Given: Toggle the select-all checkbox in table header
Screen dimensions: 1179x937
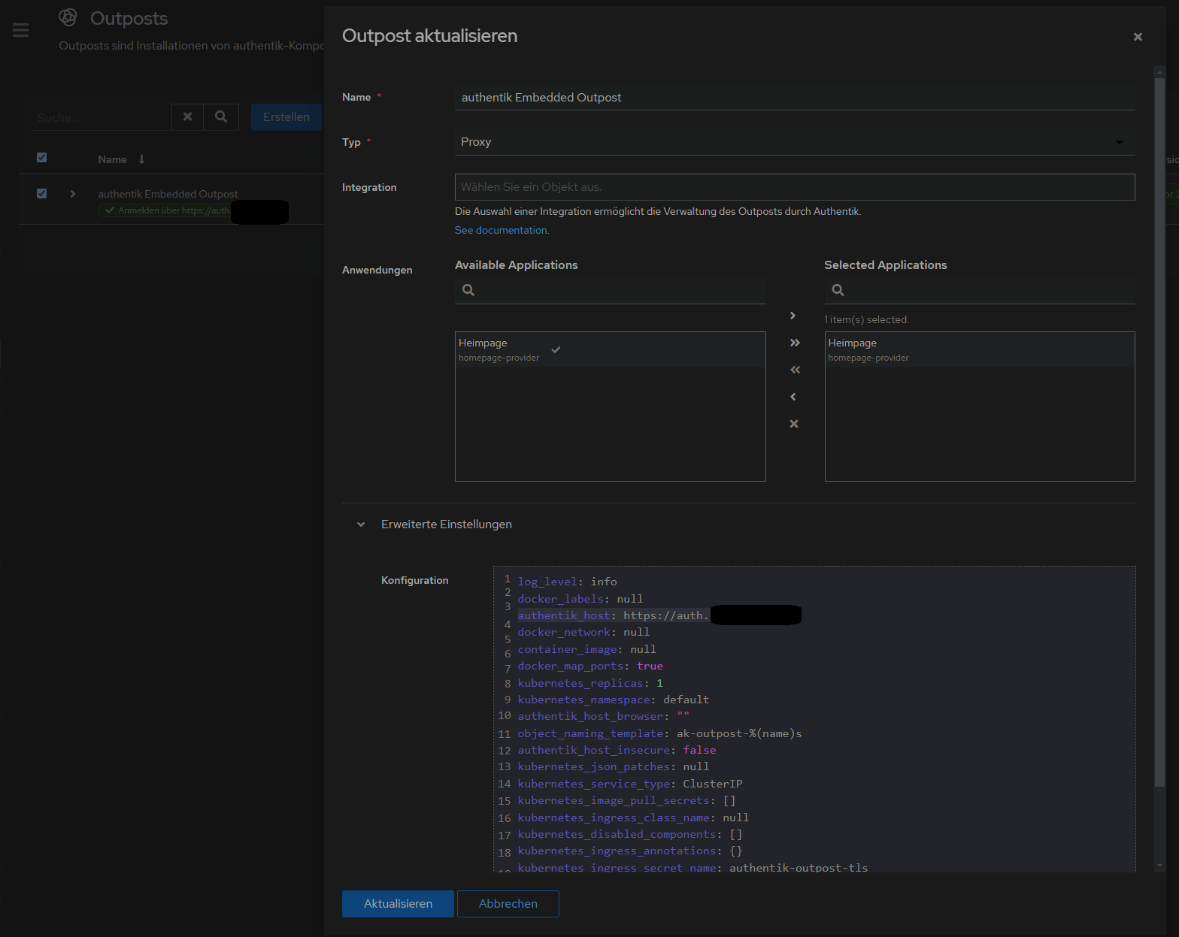Looking at the screenshot, I should (42, 158).
